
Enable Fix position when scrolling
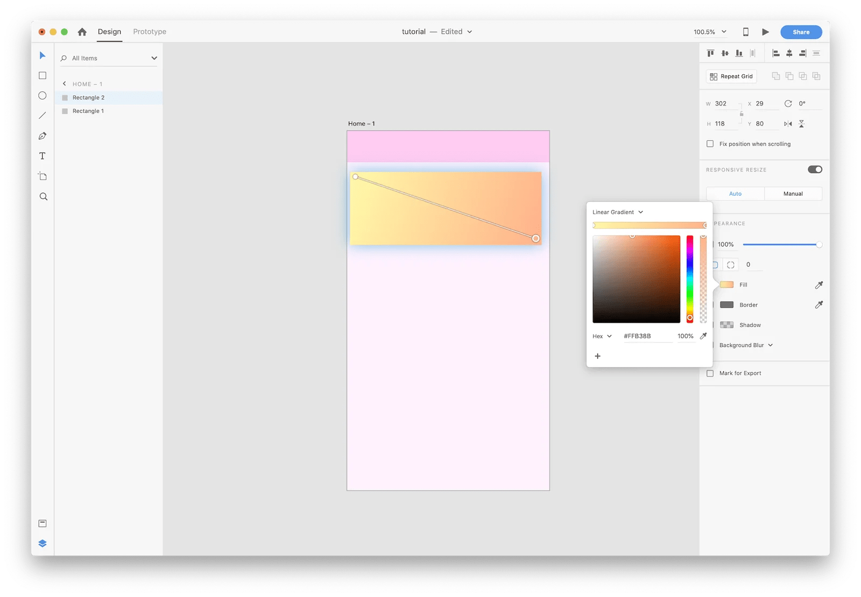pos(710,144)
